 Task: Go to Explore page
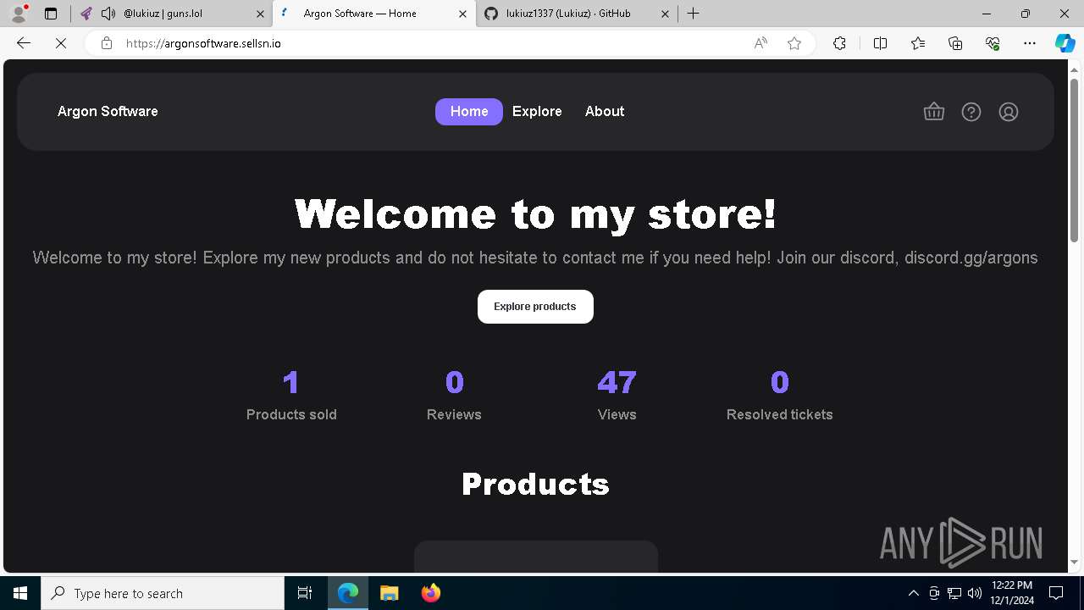coord(537,112)
